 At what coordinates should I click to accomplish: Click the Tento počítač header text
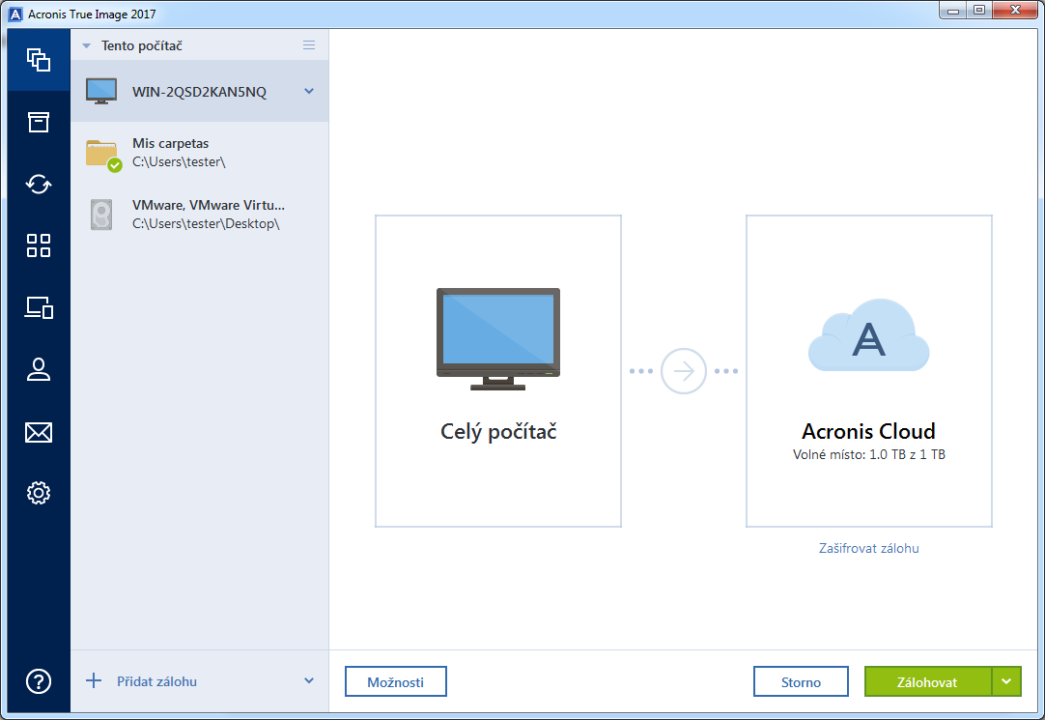tap(141, 46)
